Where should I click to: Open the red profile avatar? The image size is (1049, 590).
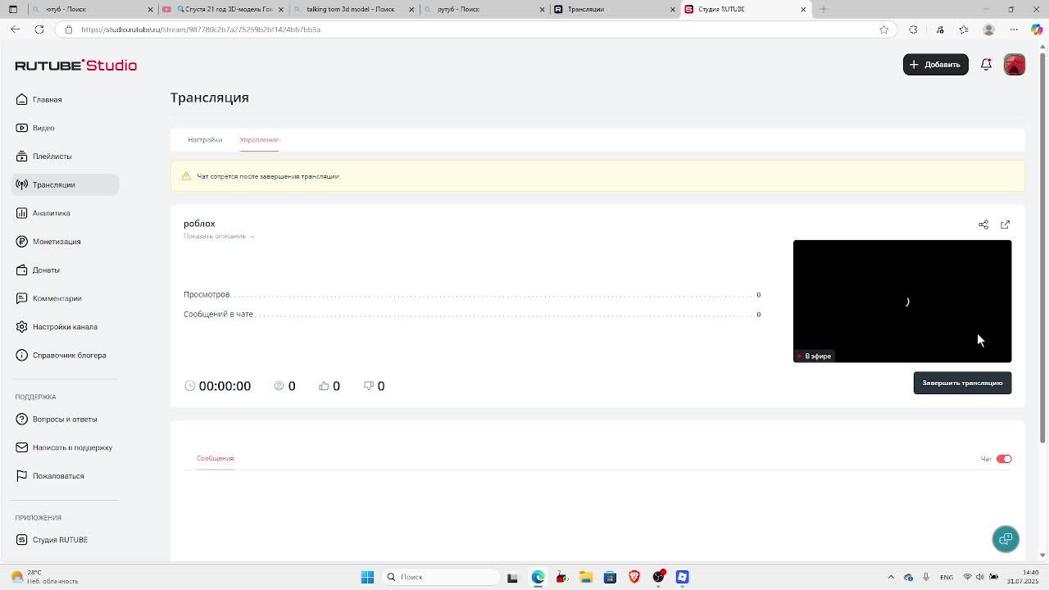tap(1015, 65)
